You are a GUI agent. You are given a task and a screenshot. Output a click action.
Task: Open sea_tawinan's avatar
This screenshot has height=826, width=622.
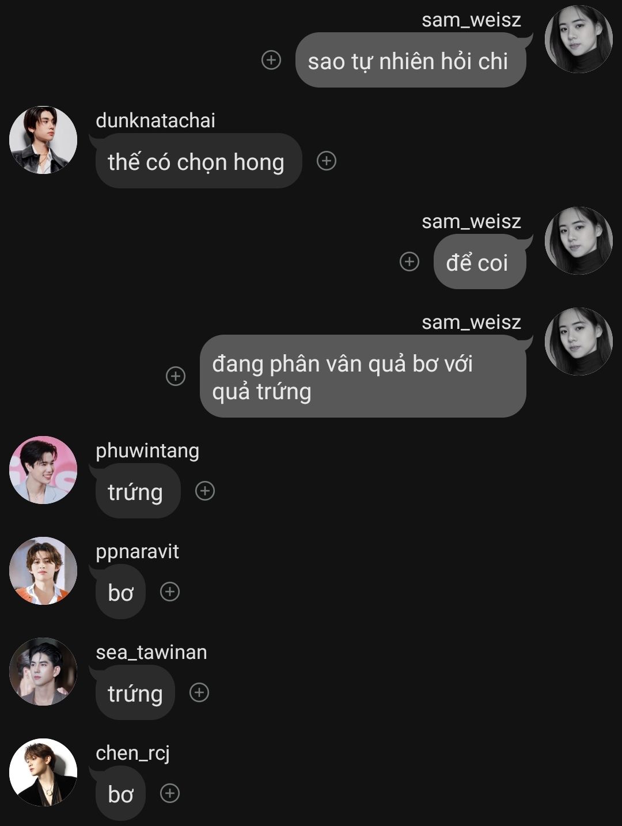coord(43,672)
